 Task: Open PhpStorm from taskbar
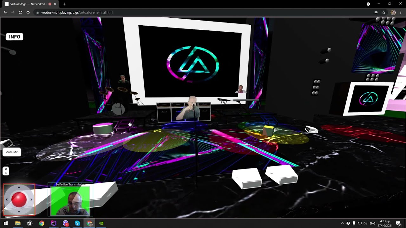(x=53, y=223)
